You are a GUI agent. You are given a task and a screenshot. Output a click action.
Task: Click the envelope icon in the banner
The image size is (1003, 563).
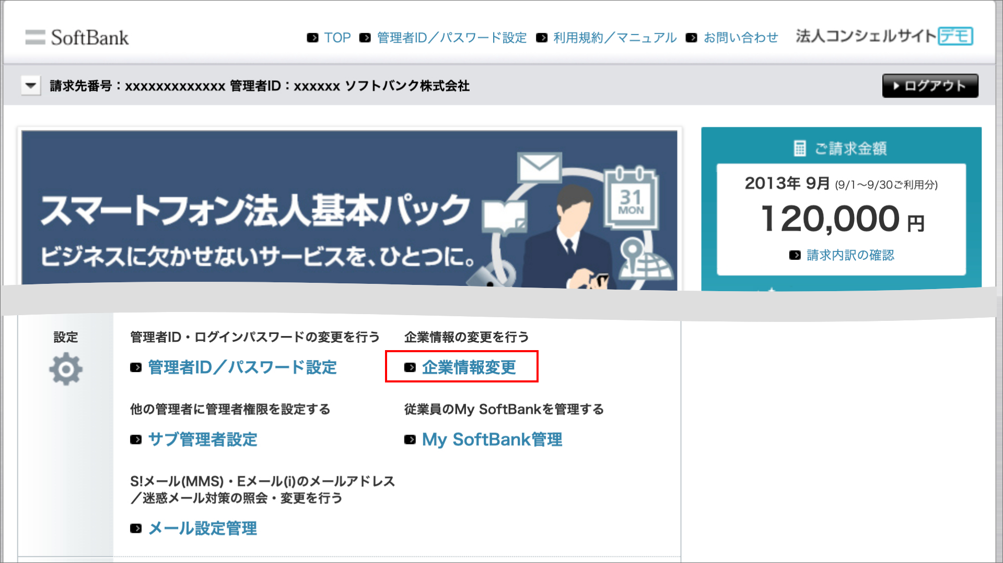coord(539,168)
